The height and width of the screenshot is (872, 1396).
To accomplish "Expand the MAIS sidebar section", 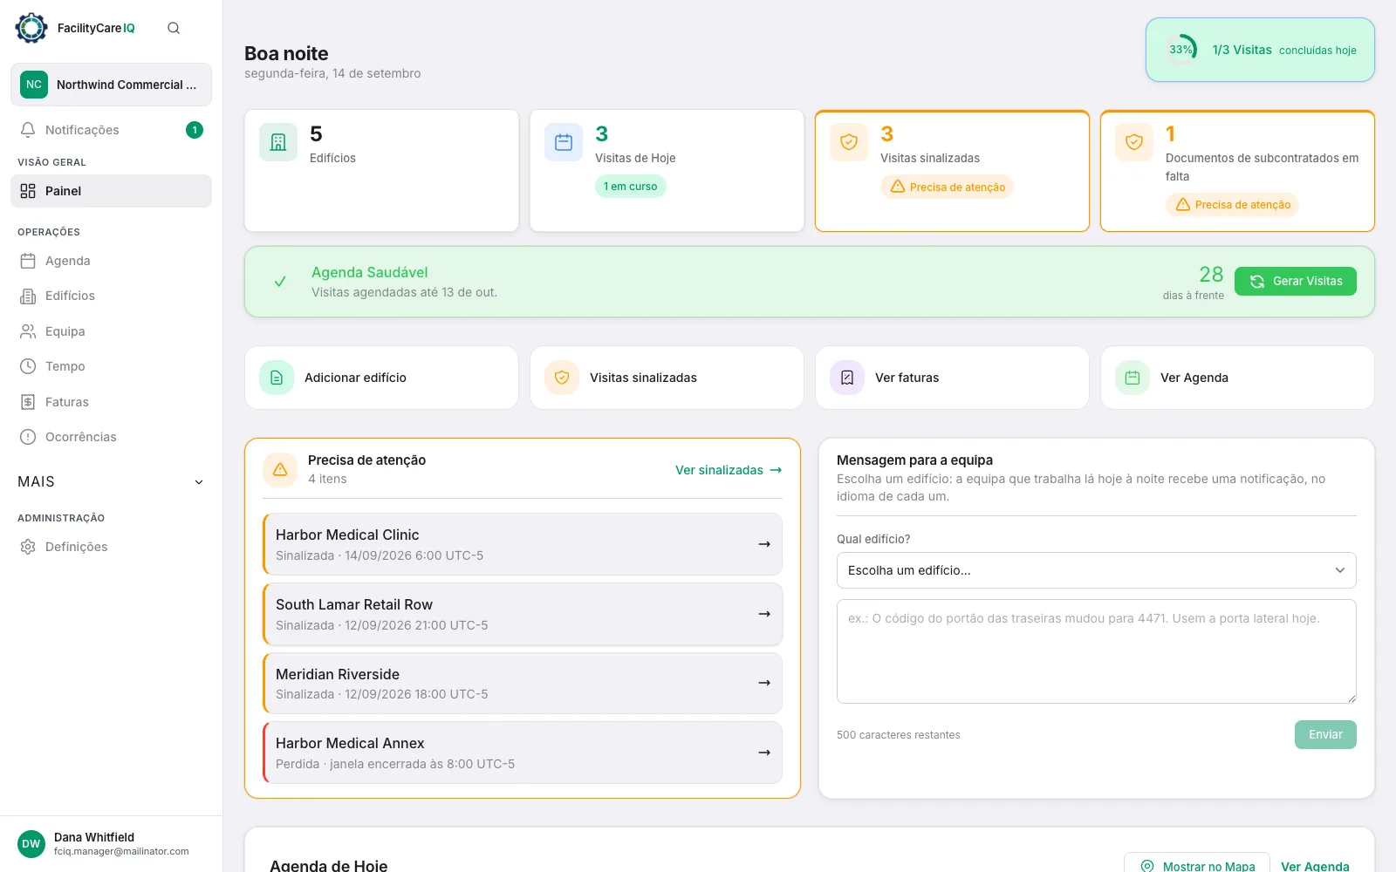I will [x=112, y=481].
